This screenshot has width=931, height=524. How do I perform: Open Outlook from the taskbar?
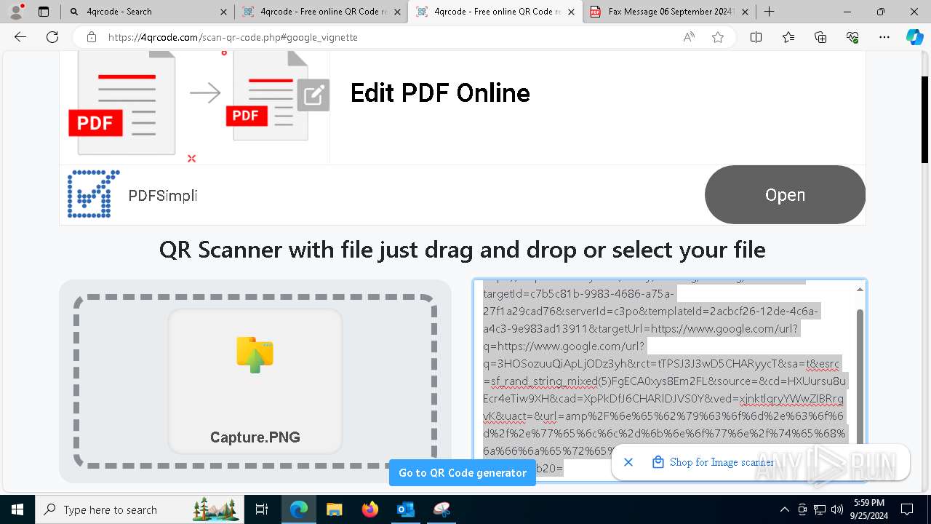[x=405, y=509]
